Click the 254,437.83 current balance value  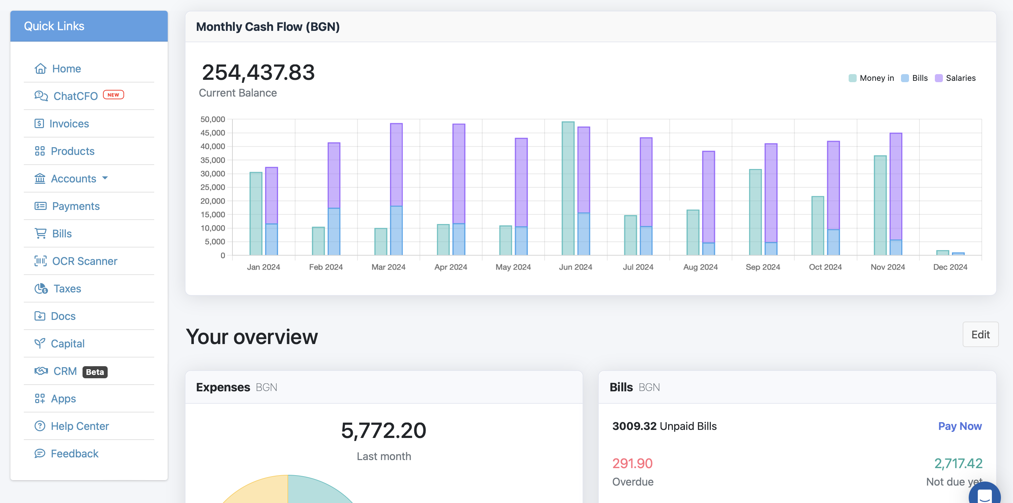(258, 72)
